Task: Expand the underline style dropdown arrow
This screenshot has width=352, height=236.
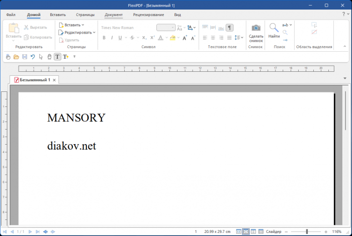Action: 126,38
